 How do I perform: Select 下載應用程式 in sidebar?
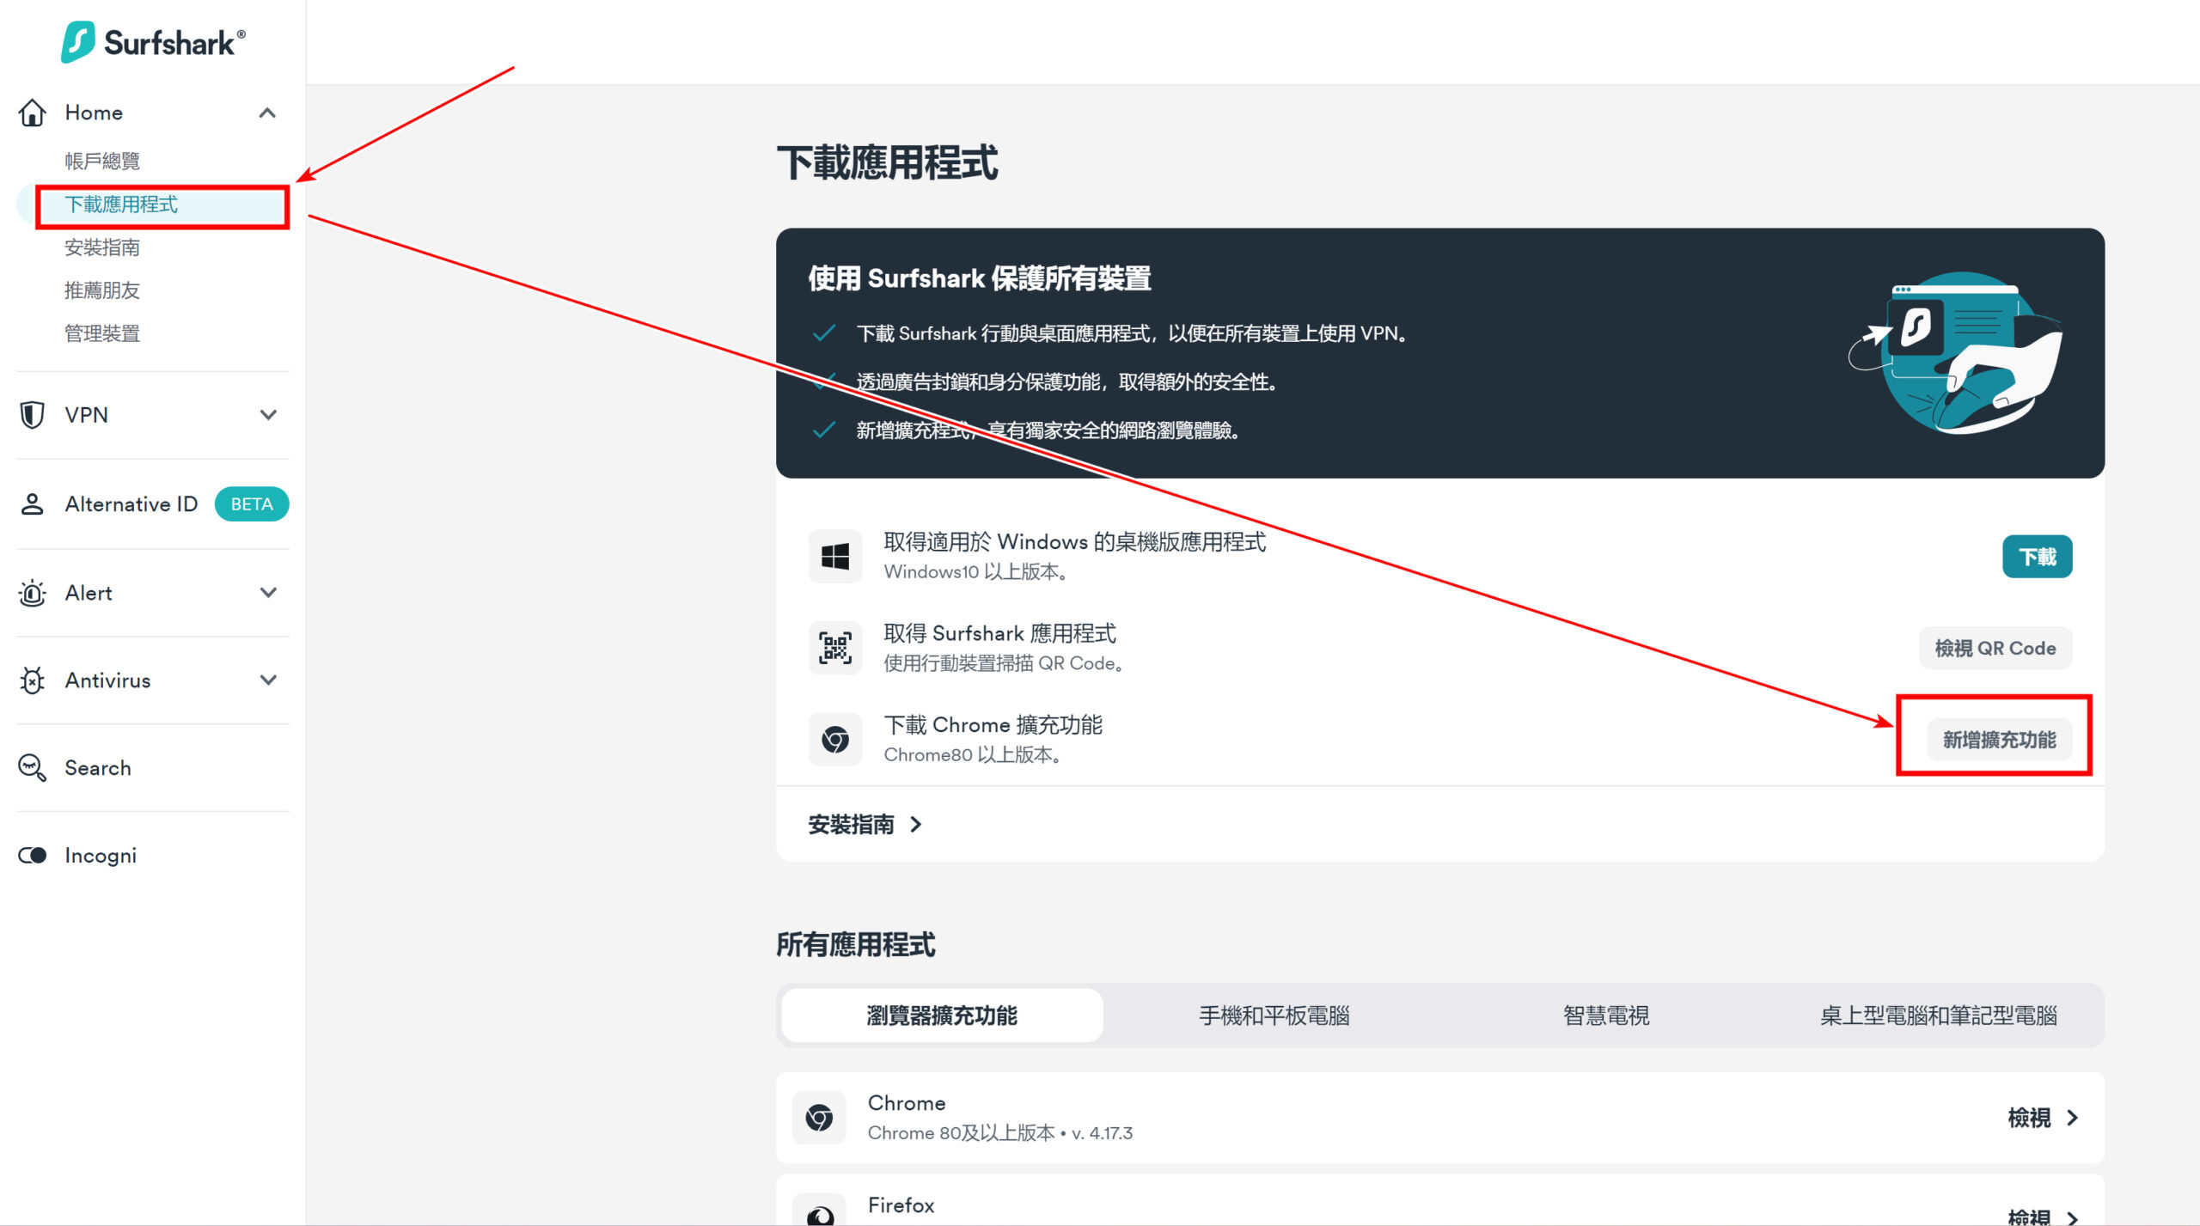coord(121,204)
